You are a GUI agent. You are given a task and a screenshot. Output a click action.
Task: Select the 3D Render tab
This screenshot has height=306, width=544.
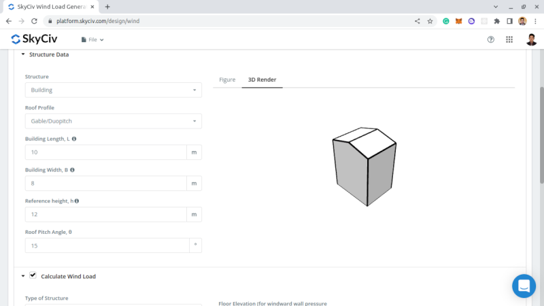pyautogui.click(x=262, y=80)
